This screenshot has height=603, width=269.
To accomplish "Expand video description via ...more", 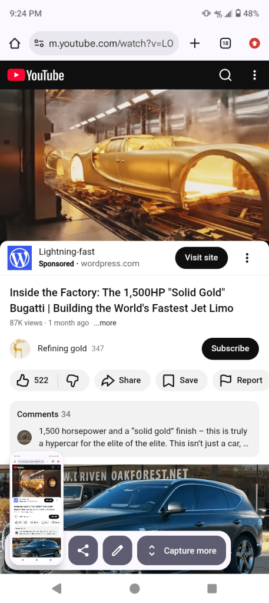I will 105,323.
